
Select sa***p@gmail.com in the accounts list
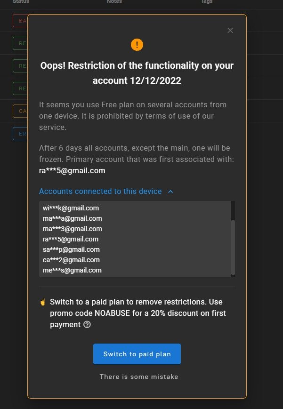71,249
